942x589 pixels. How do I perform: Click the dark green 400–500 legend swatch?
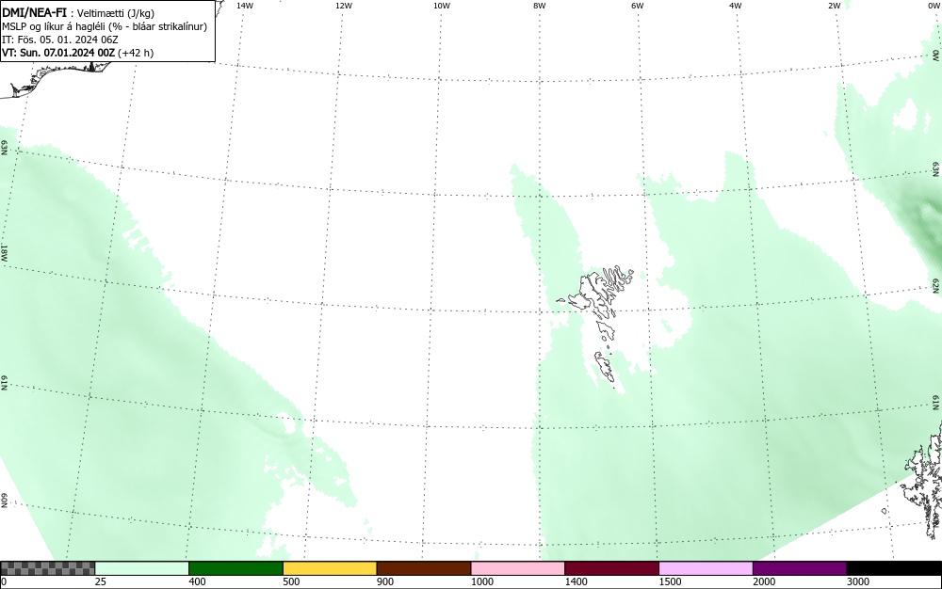coord(235,568)
